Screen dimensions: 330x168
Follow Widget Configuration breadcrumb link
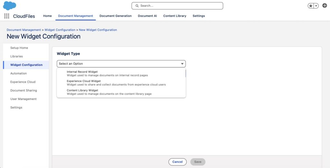coord(60,30)
